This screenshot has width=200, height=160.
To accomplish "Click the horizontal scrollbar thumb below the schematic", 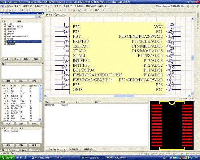I will click(124, 96).
